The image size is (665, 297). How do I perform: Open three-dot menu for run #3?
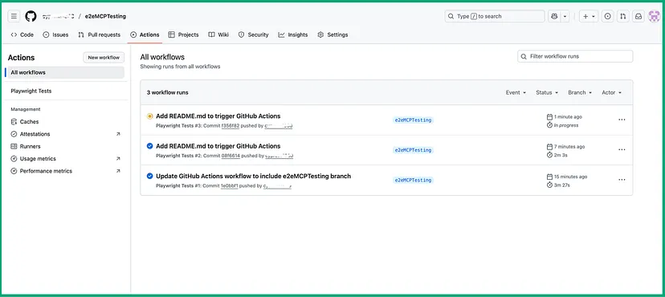tap(622, 120)
